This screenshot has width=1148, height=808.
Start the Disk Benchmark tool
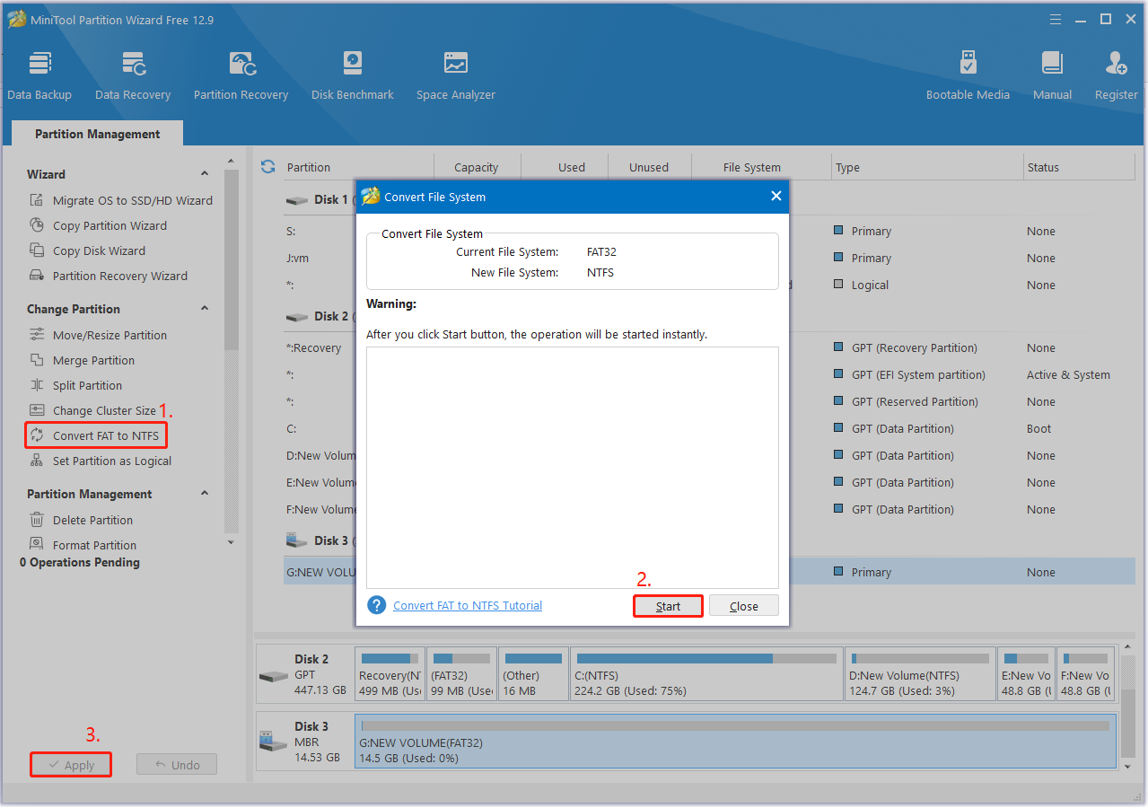(353, 75)
